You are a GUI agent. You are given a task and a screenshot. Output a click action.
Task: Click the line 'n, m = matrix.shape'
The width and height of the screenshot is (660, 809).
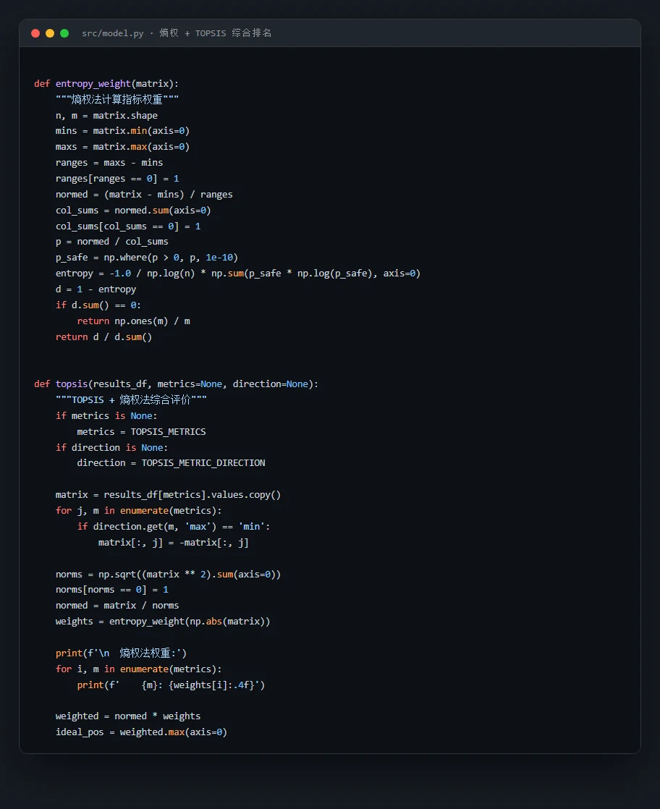106,116
